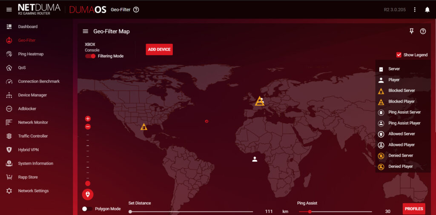Click the map zoom level slider knob
Image resolution: width=436 pixels, height=215 pixels.
click(88, 183)
